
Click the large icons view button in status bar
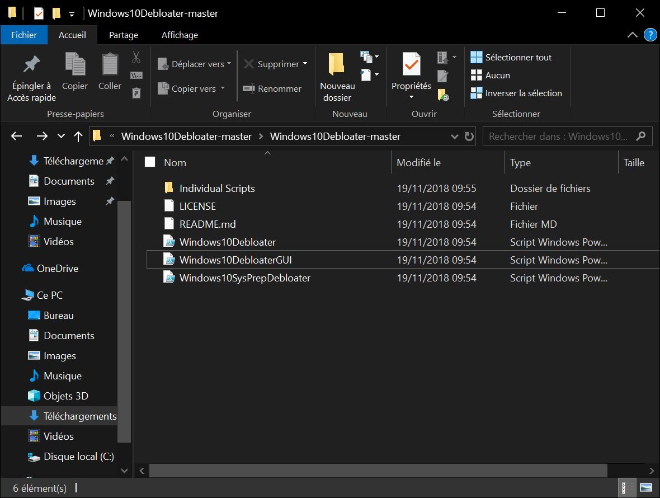646,488
